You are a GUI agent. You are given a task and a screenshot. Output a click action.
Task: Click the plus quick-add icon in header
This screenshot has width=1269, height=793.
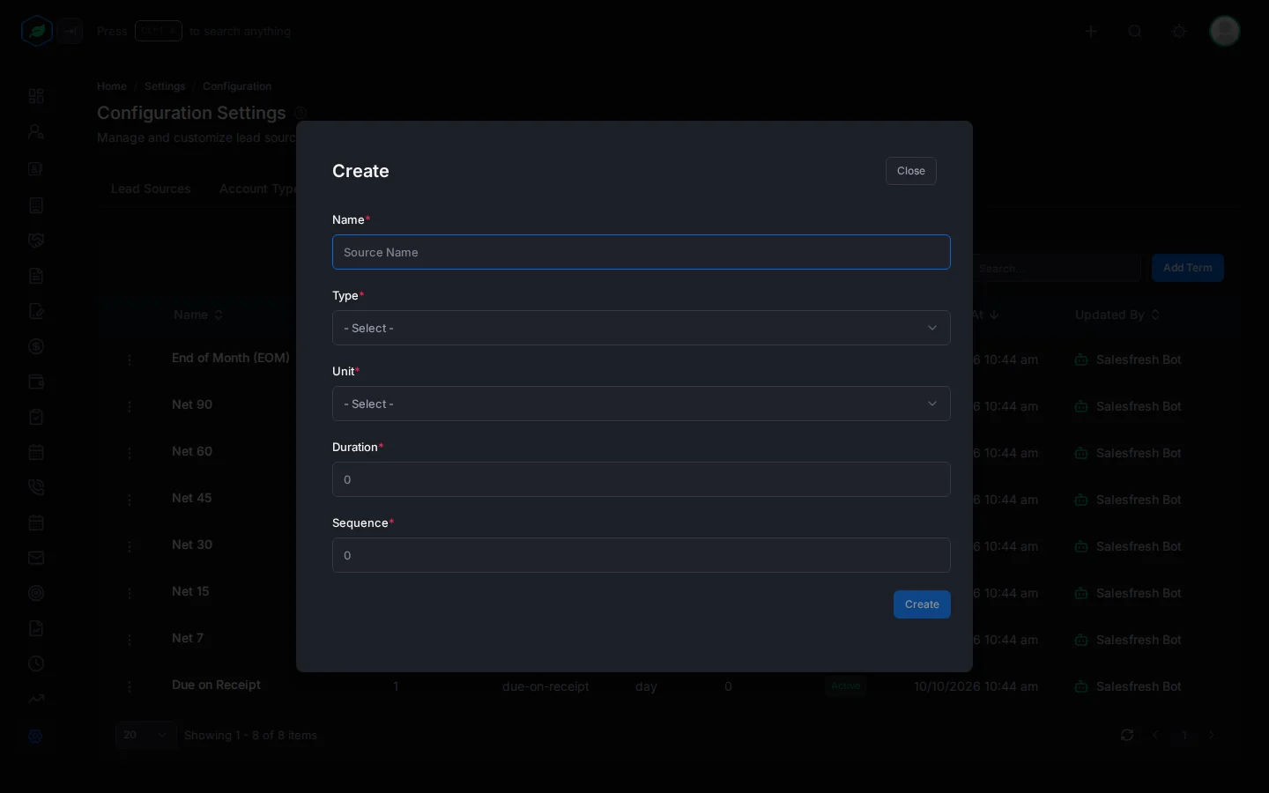tap(1091, 32)
